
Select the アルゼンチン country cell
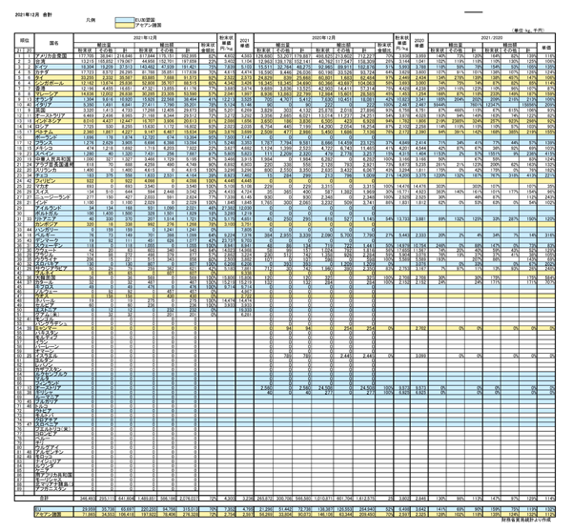click(x=54, y=452)
